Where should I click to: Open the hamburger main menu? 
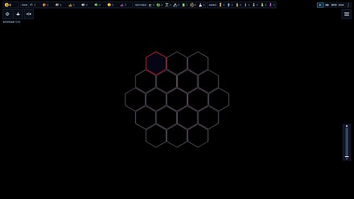[x=346, y=14]
